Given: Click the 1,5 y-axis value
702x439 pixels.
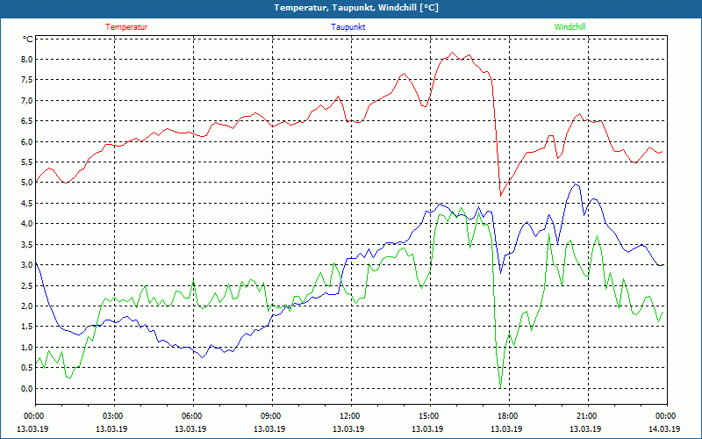Looking at the screenshot, I should tap(27, 326).
